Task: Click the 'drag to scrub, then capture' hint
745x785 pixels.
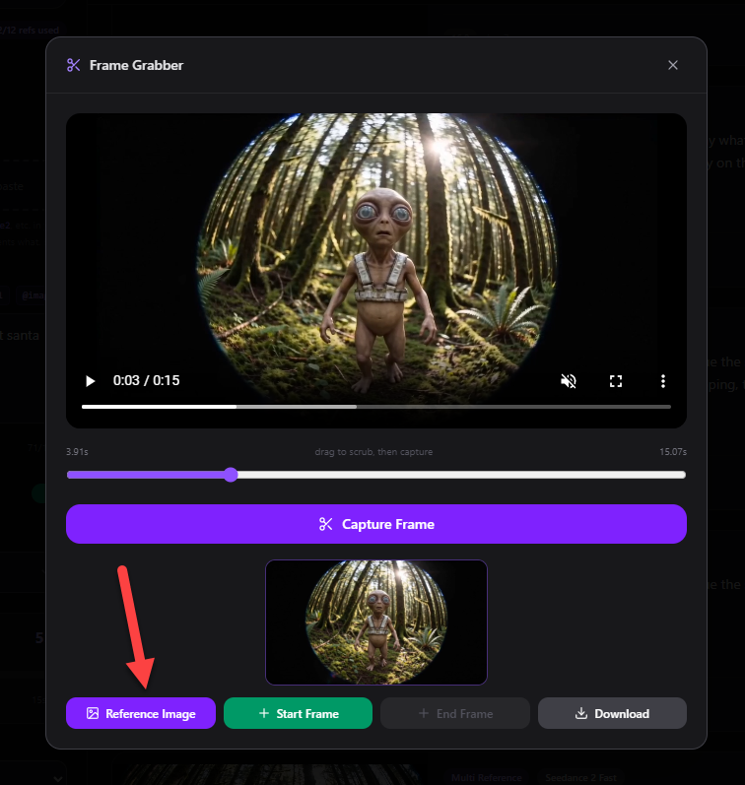Action: pyautogui.click(x=373, y=451)
